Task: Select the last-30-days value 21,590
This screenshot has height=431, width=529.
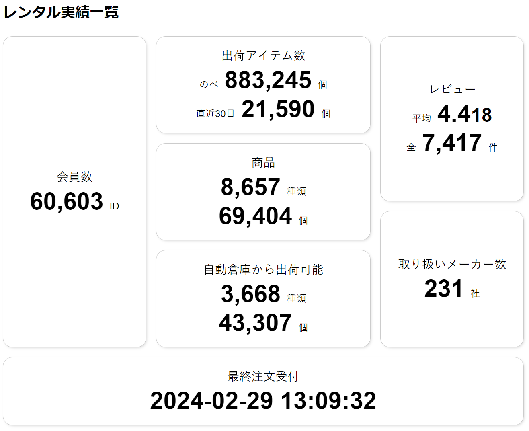Action: click(x=278, y=109)
